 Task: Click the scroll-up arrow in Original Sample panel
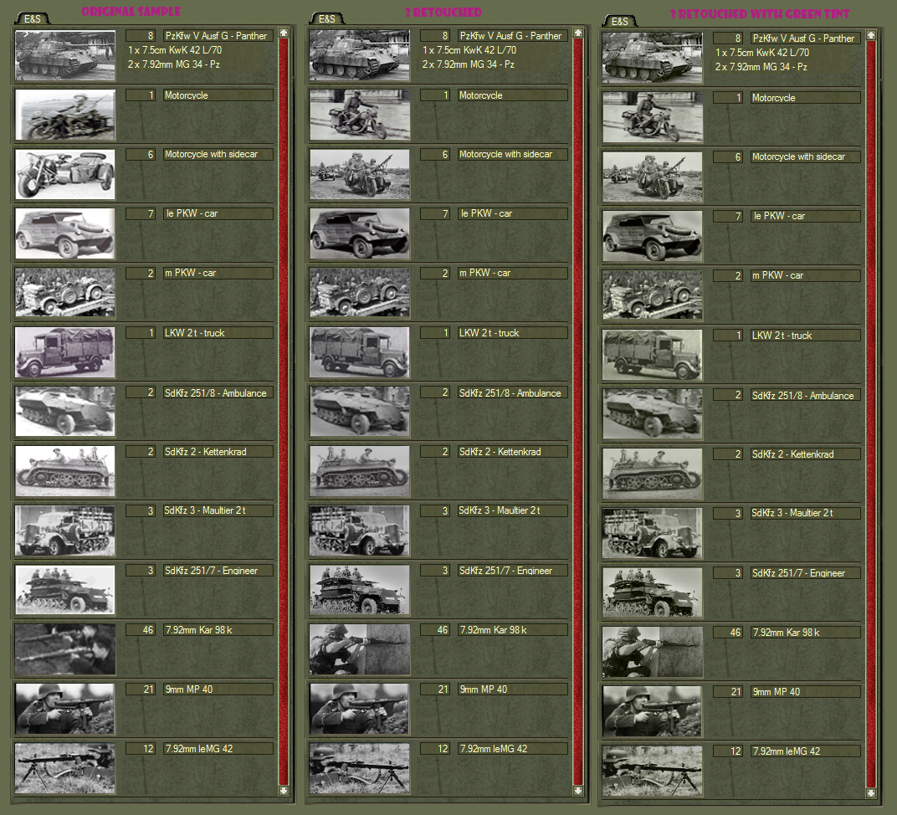pos(284,33)
